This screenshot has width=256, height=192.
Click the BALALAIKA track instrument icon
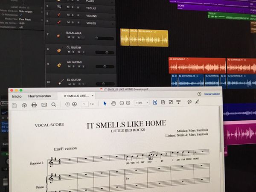pyautogui.click(x=58, y=35)
